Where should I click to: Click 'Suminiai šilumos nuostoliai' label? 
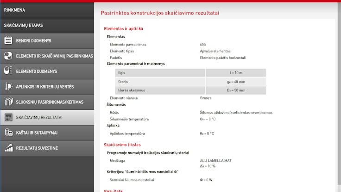click(132, 180)
